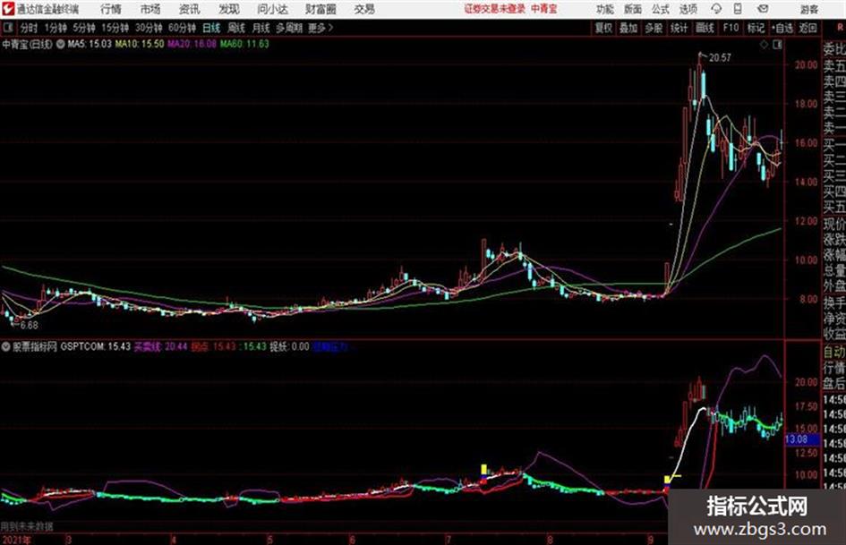Image resolution: width=846 pixels, height=545 pixels.
Task: Switch to the 5分钟 period tab
Action: (84, 28)
